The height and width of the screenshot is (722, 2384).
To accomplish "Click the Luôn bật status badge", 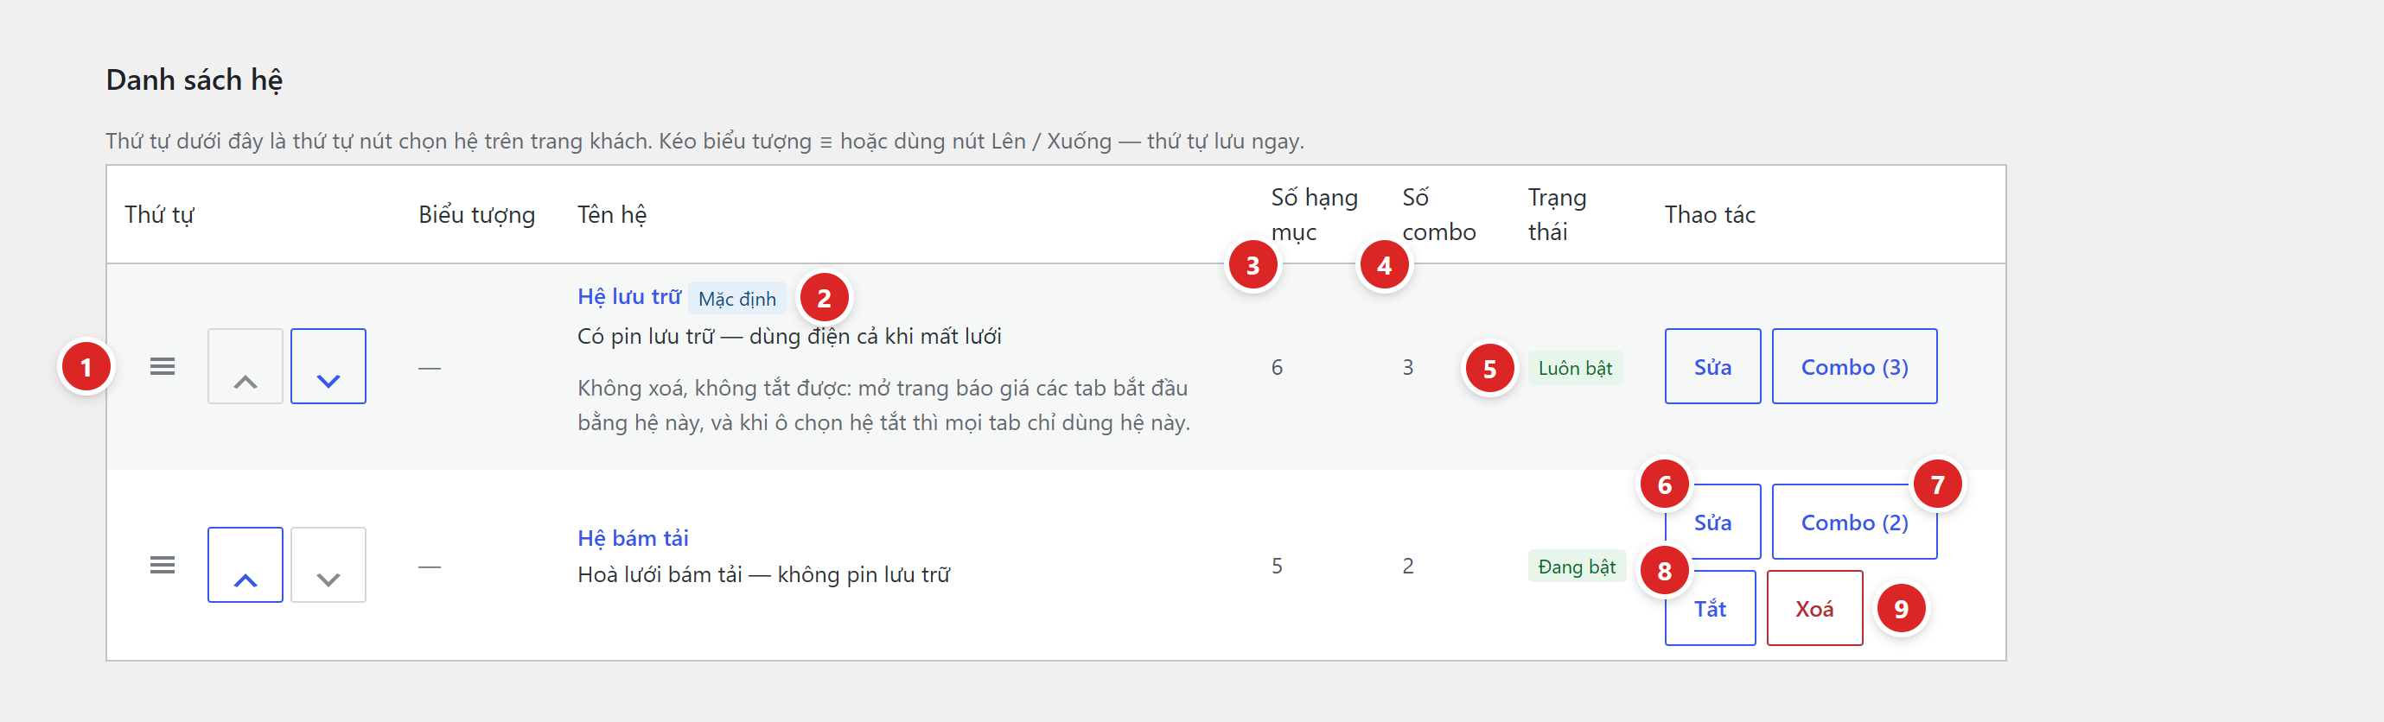I will (x=1575, y=368).
